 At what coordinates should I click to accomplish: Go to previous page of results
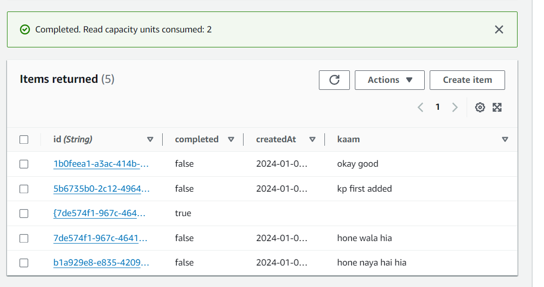[x=421, y=107]
